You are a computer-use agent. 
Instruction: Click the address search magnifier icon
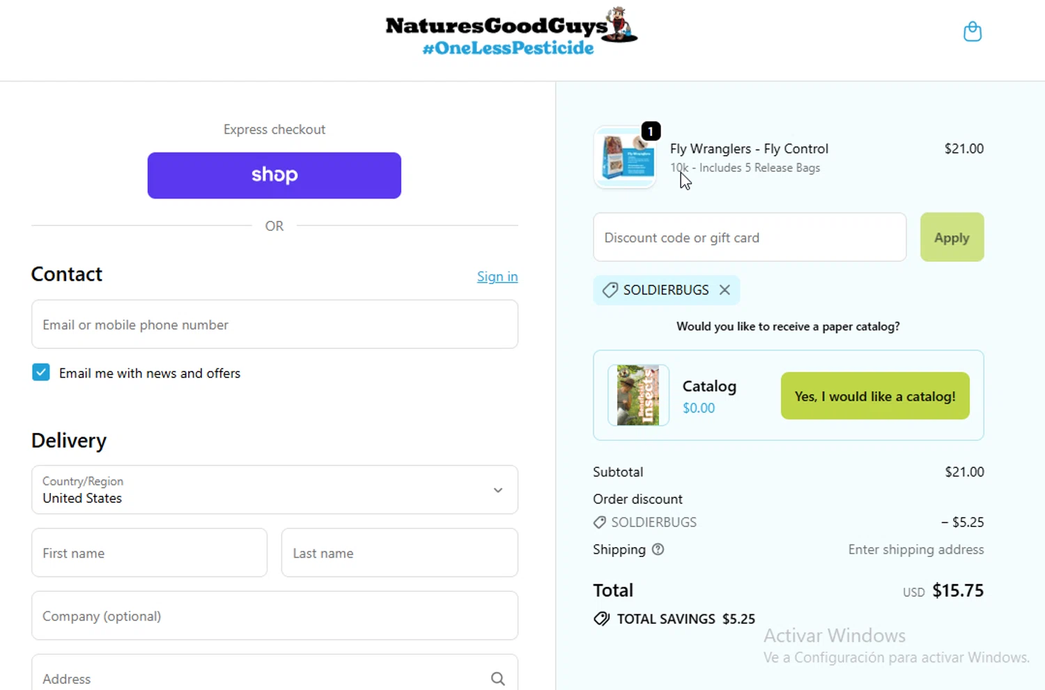pos(497,678)
